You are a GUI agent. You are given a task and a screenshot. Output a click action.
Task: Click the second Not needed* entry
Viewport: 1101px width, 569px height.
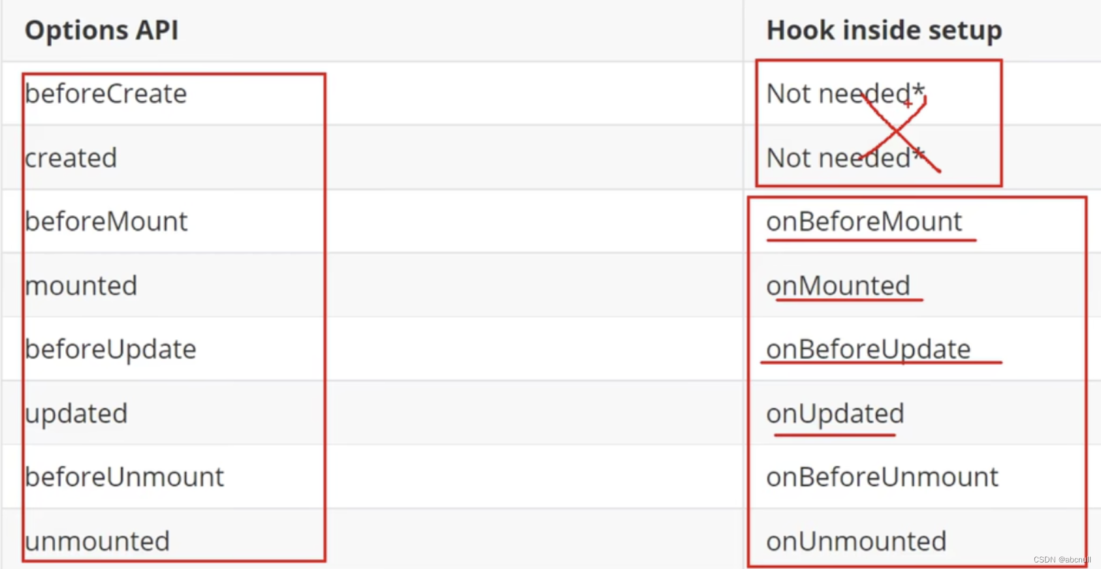[x=846, y=158]
